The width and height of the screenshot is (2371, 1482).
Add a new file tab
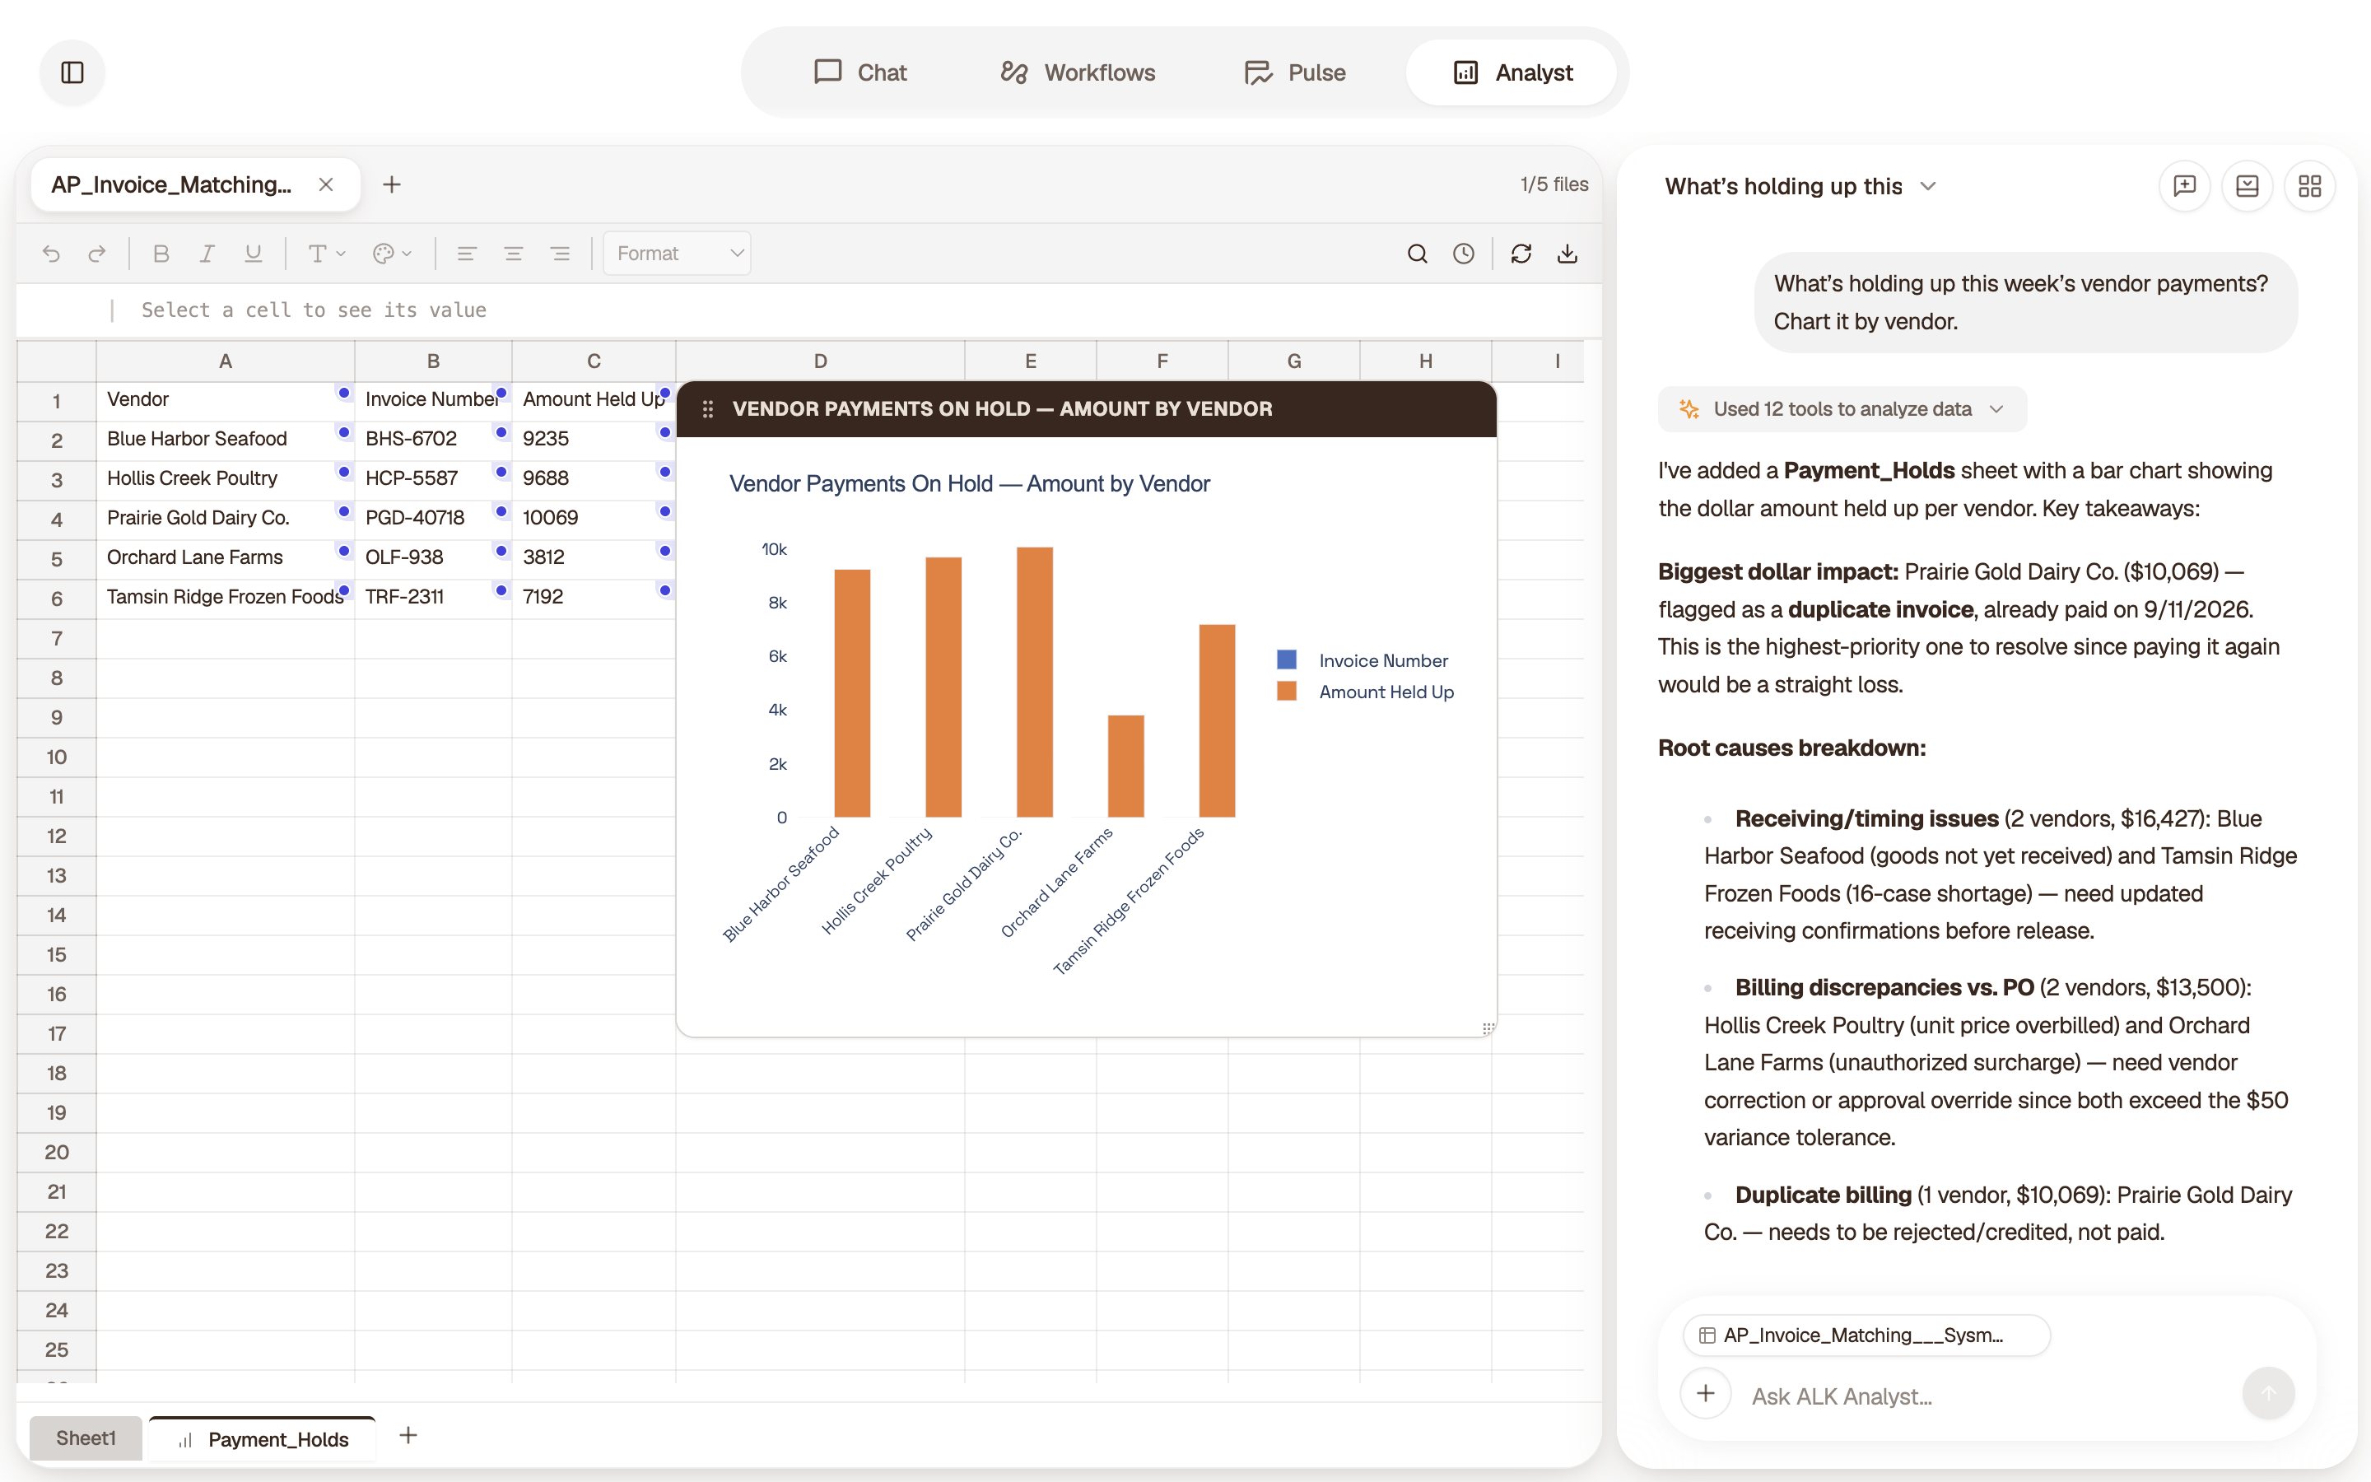pos(392,184)
